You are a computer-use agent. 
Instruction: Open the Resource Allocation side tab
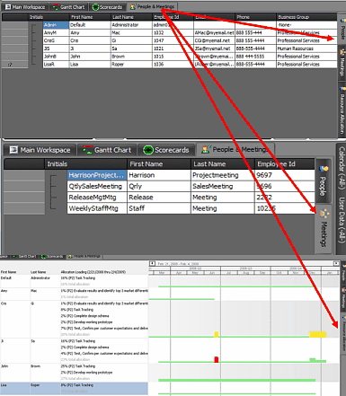(x=342, y=110)
